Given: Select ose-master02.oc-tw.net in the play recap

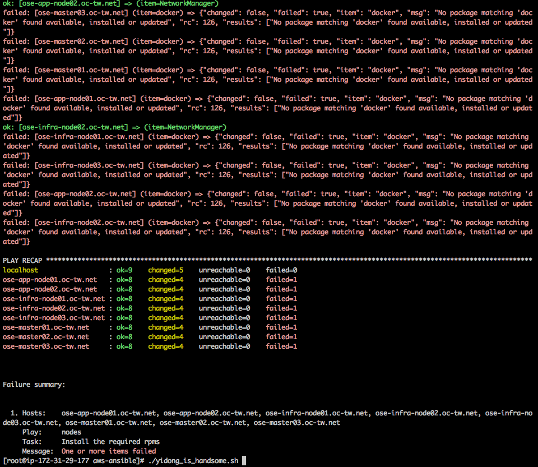Looking at the screenshot, I should click(x=46, y=337).
